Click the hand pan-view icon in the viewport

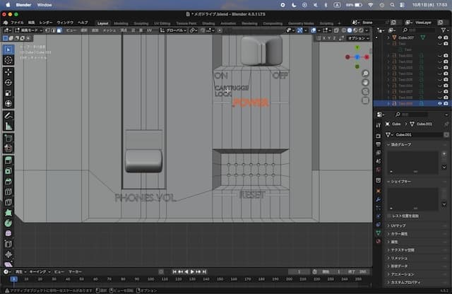tap(364, 83)
